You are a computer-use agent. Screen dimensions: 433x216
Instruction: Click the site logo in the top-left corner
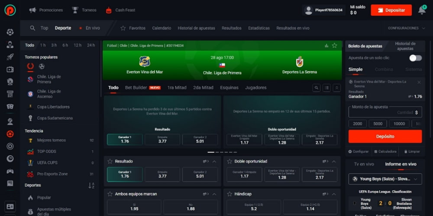tap(10, 10)
